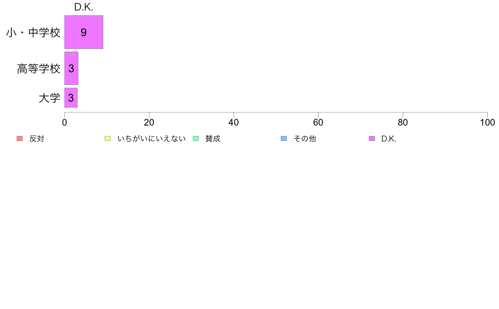Click the D.K. column header above bars
The height and width of the screenshot is (309, 499).
point(84,7)
